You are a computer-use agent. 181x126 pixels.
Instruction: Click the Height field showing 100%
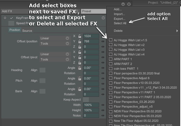(91, 110)
